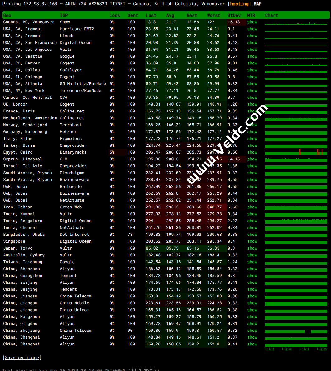331x371 pixels.
Task: Select the 78 sent value for Dhaka
Action: point(130,235)
